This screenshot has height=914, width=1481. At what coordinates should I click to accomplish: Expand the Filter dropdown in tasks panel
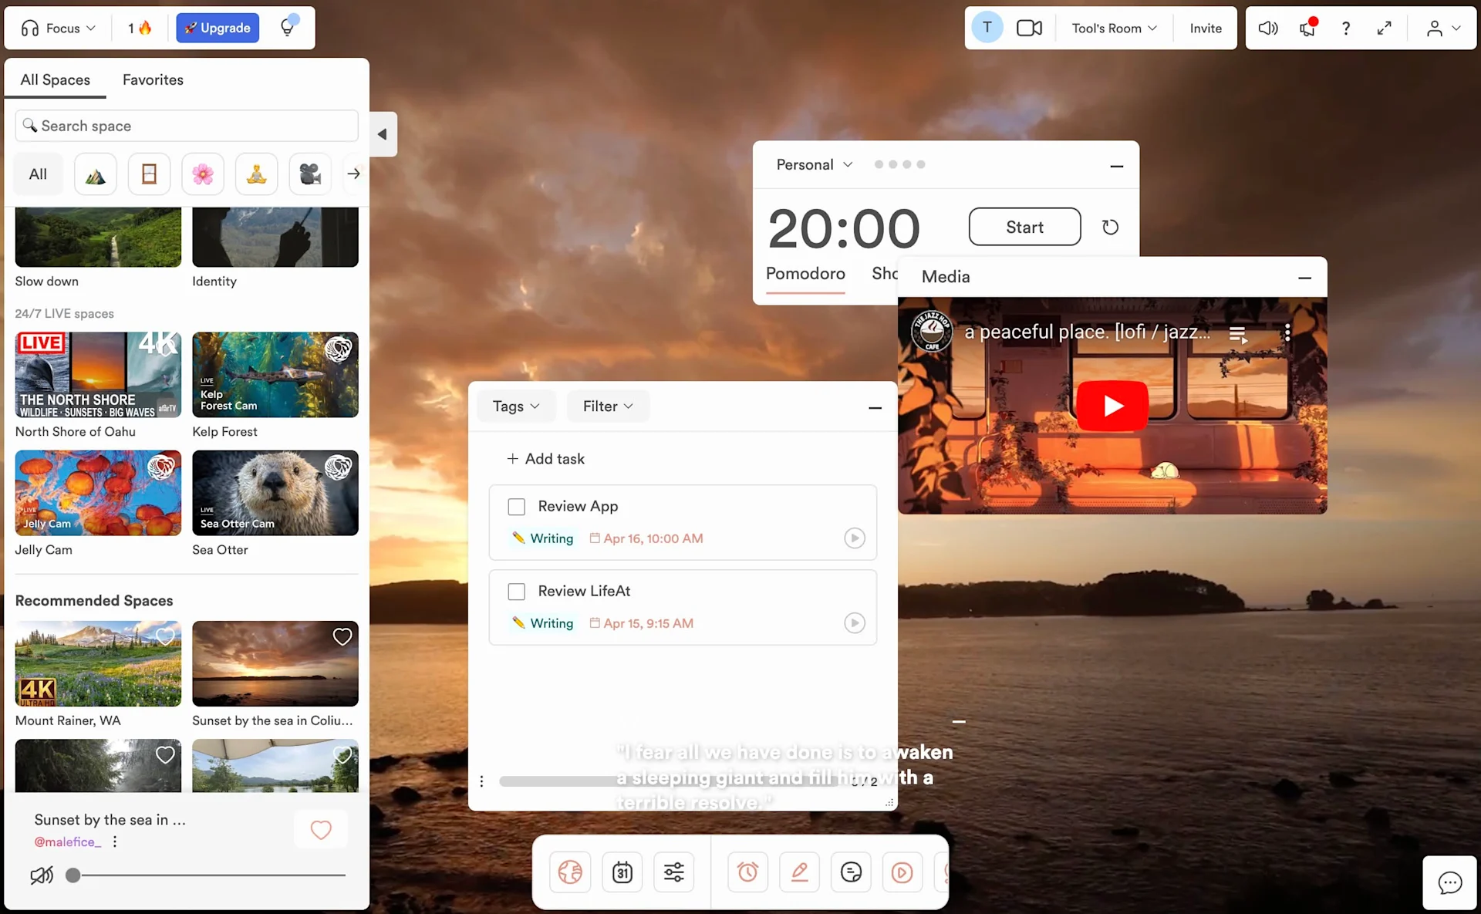point(607,406)
